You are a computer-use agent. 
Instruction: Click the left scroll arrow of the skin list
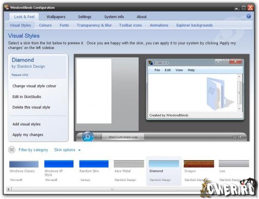point(9,189)
